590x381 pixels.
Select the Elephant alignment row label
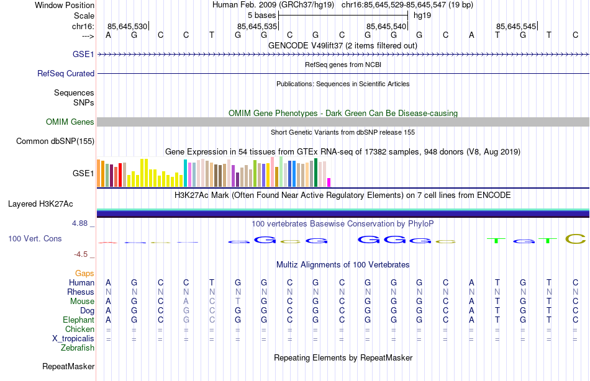click(78, 320)
